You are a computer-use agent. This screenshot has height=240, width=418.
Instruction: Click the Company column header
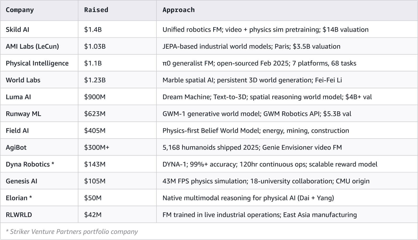[x=20, y=10]
